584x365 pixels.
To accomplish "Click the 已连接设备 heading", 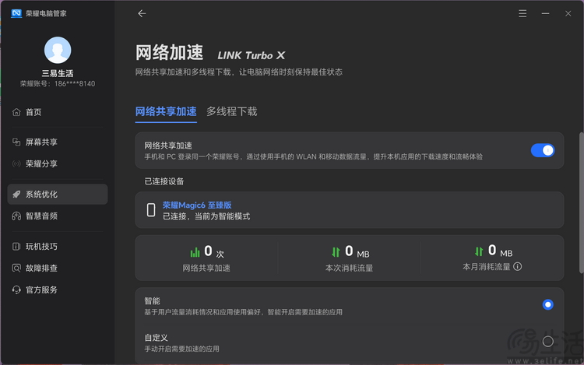I will (164, 181).
